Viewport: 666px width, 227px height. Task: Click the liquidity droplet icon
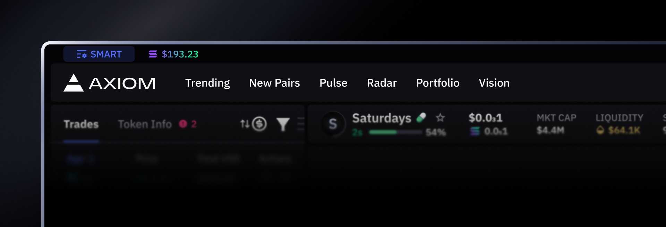(x=600, y=131)
